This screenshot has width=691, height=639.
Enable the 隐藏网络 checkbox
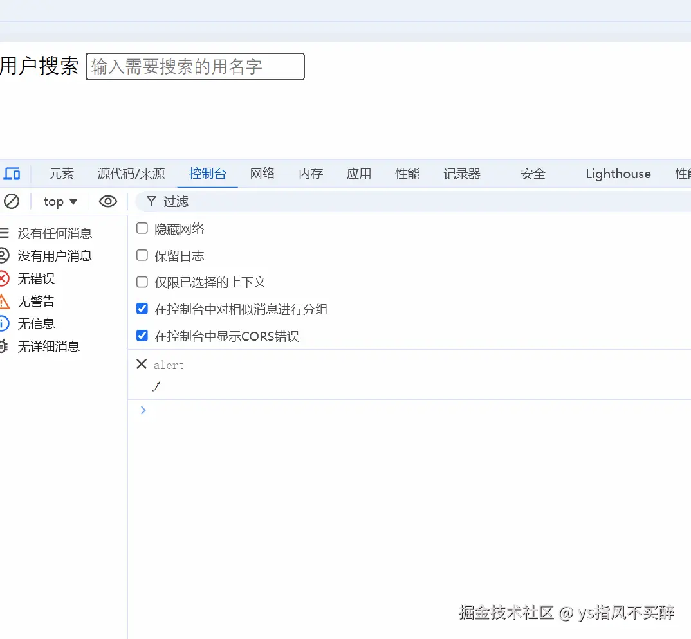[x=142, y=228]
